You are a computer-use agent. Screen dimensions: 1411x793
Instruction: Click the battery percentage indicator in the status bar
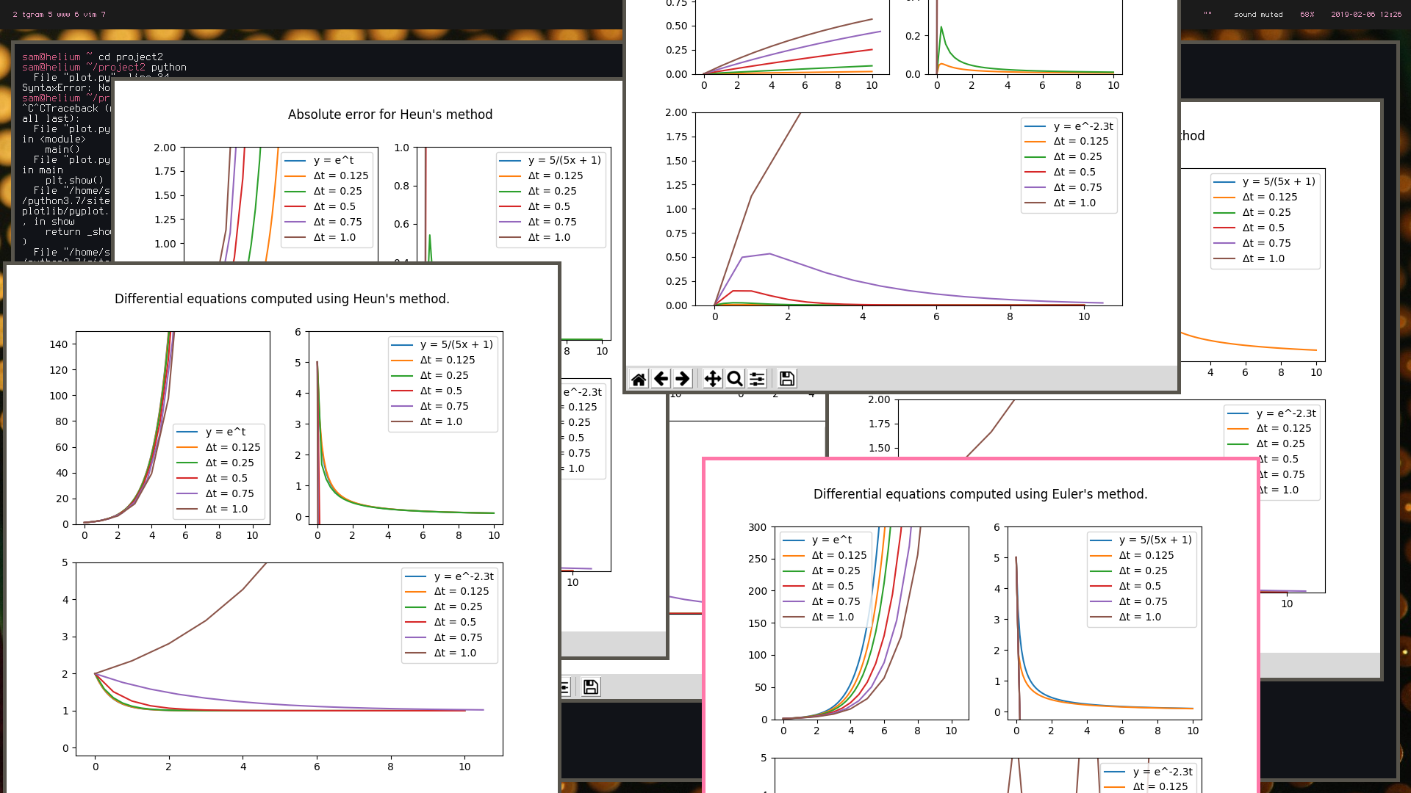click(1307, 15)
